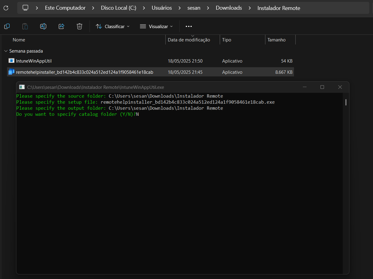
Task: Click the 54 KB size cell
Action: (x=287, y=61)
